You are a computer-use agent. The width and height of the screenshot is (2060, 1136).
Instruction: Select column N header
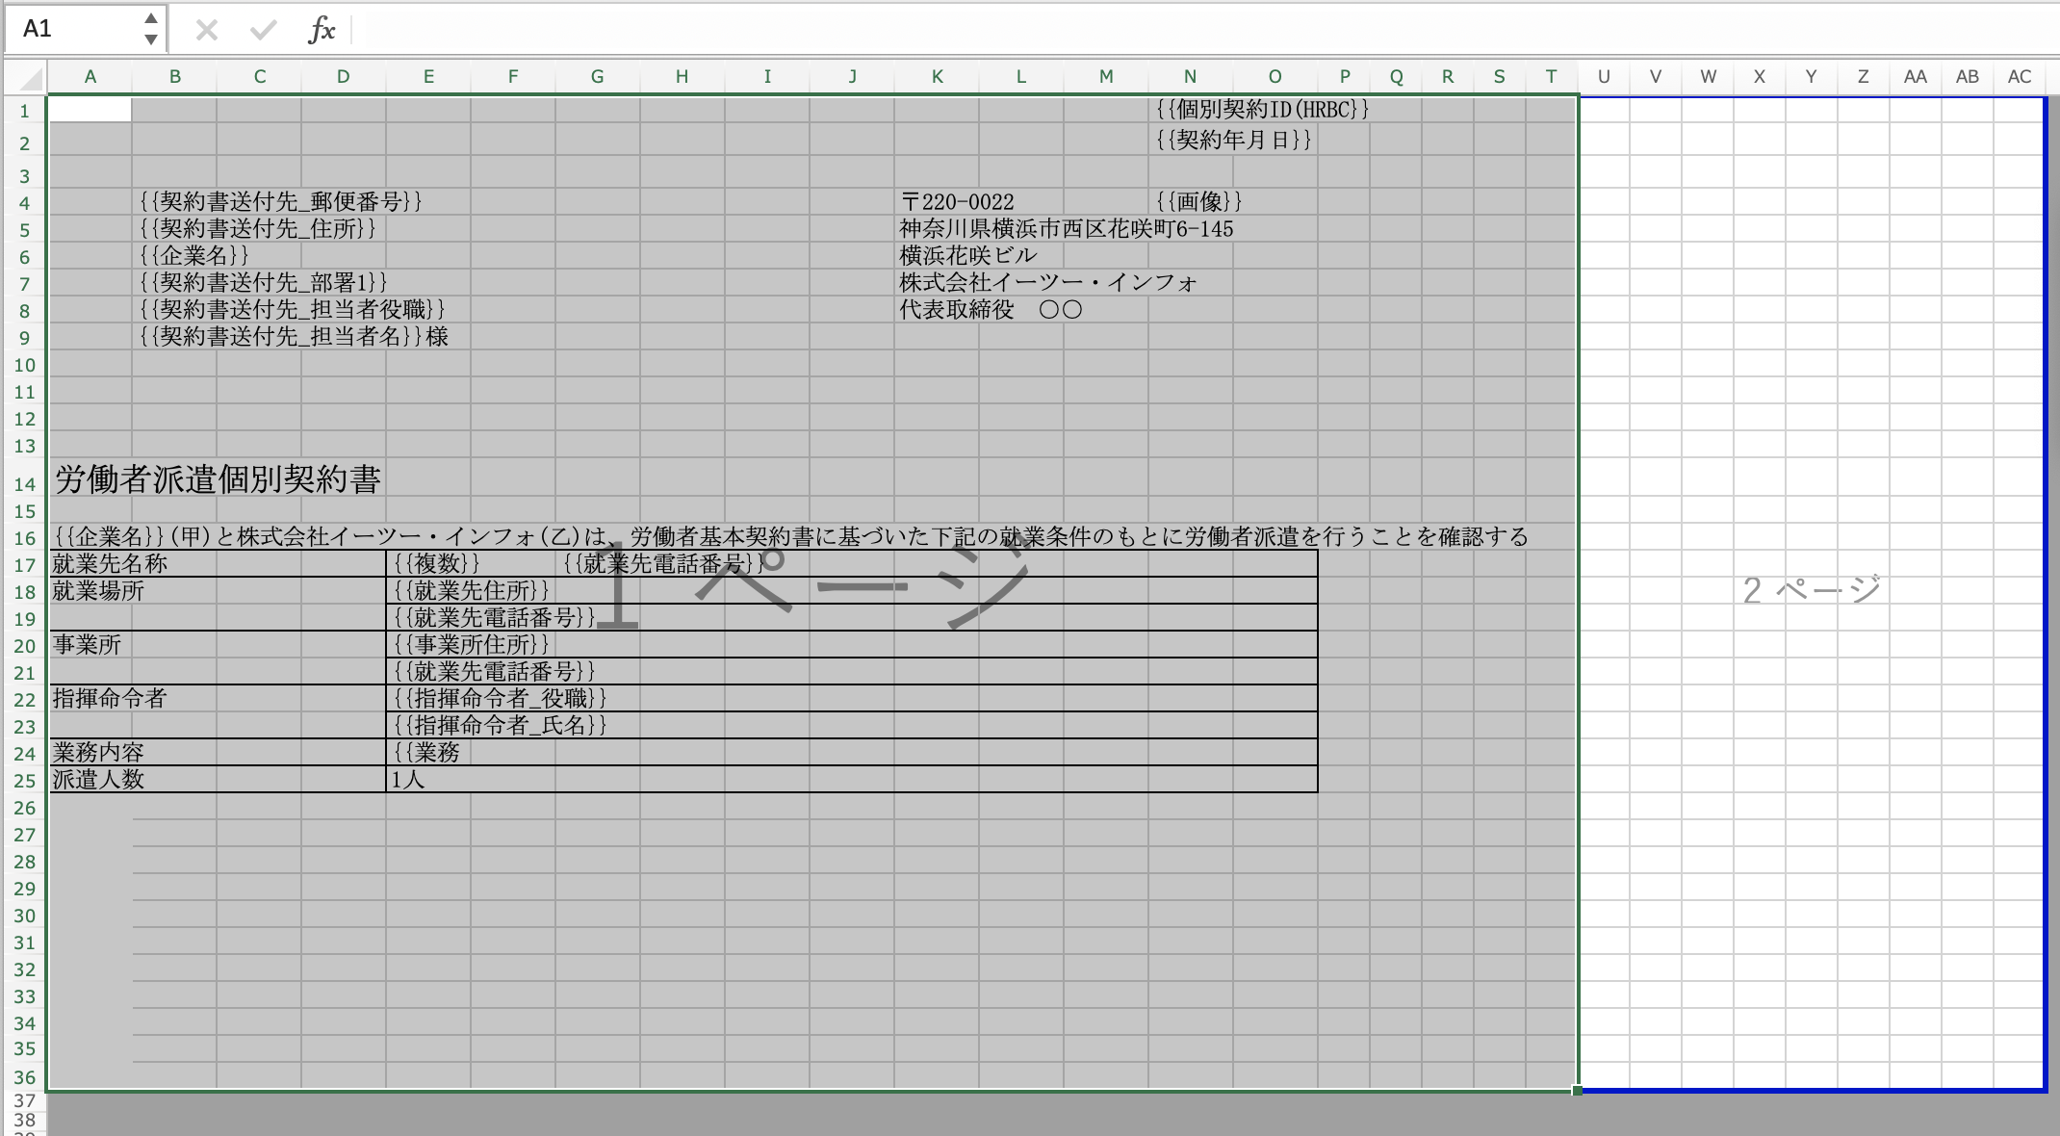coord(1190,77)
